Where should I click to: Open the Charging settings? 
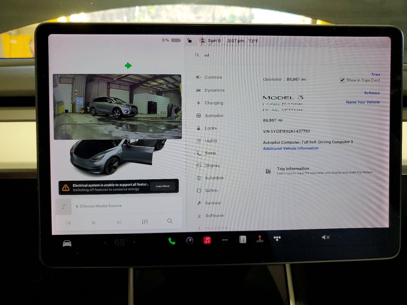[210, 103]
